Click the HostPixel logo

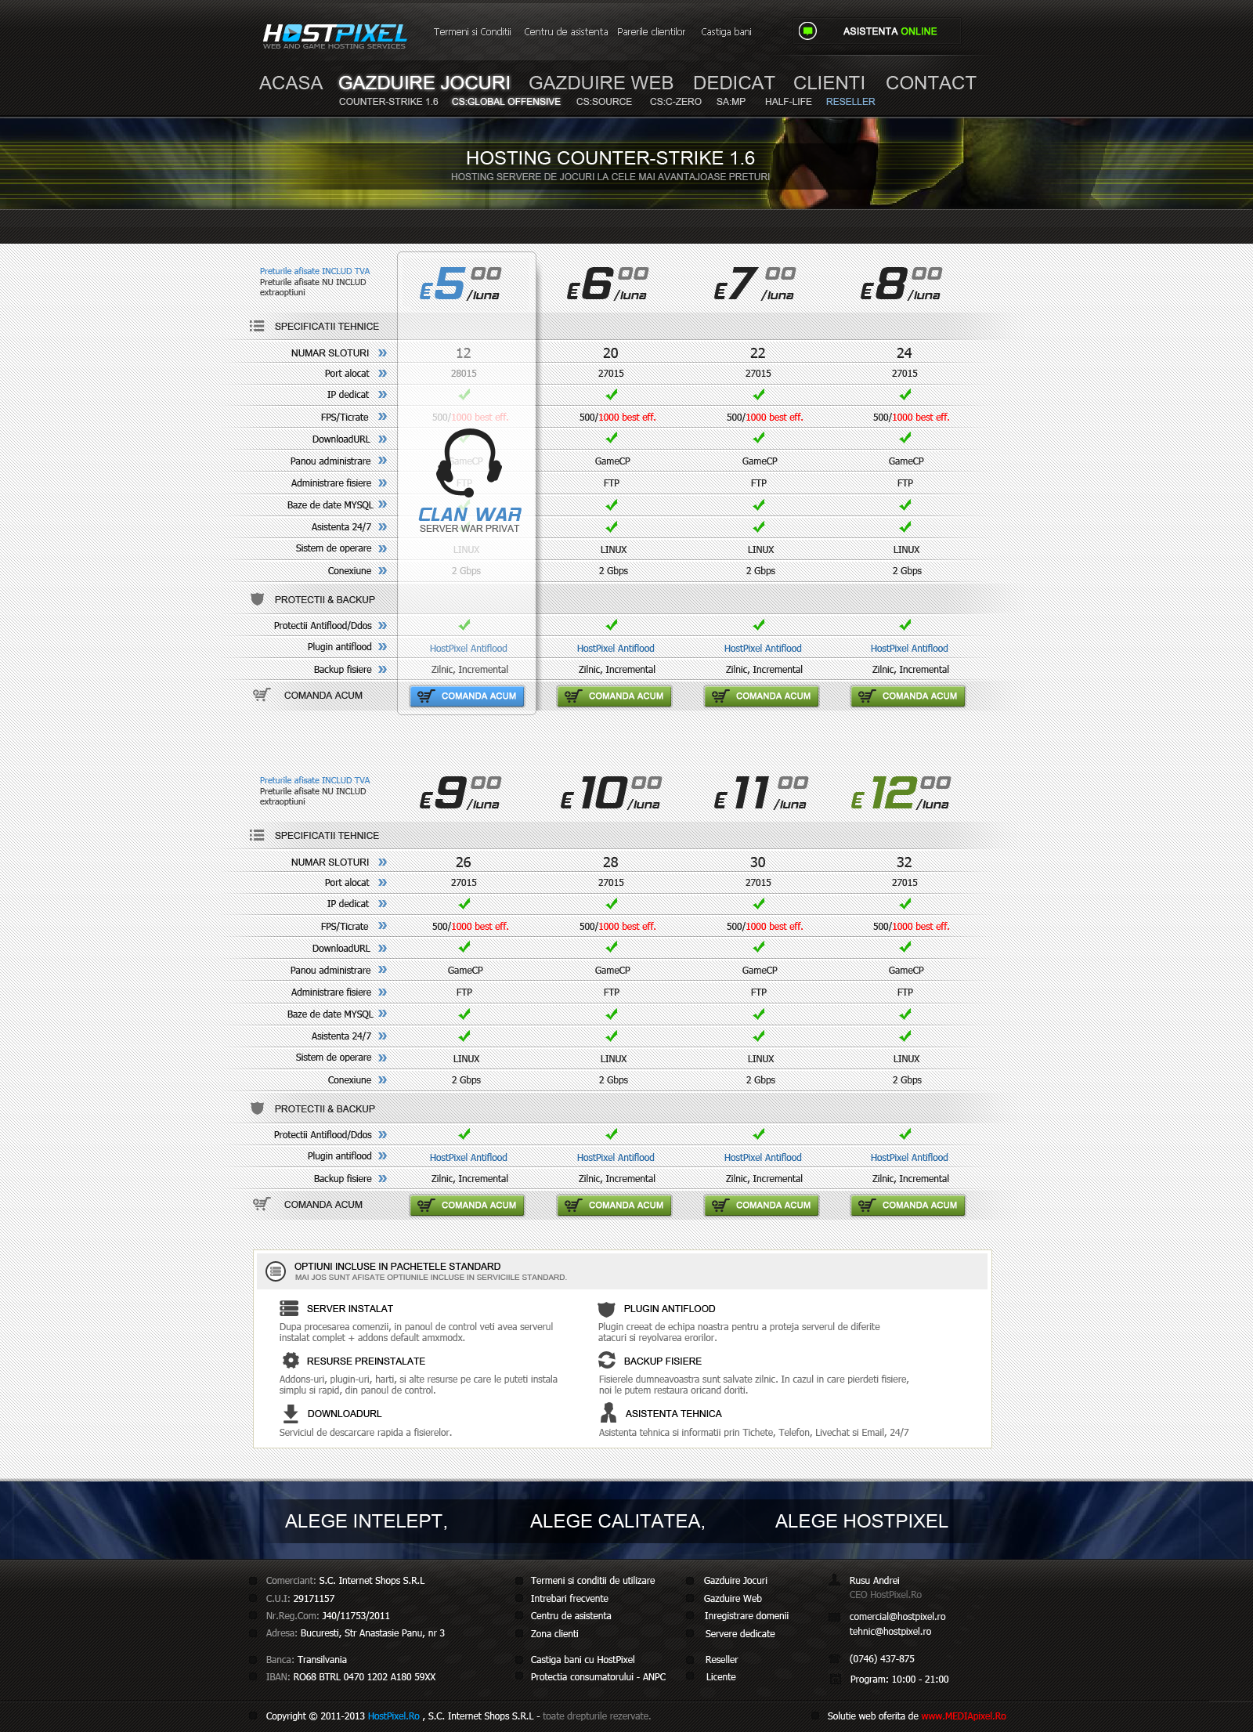click(334, 35)
